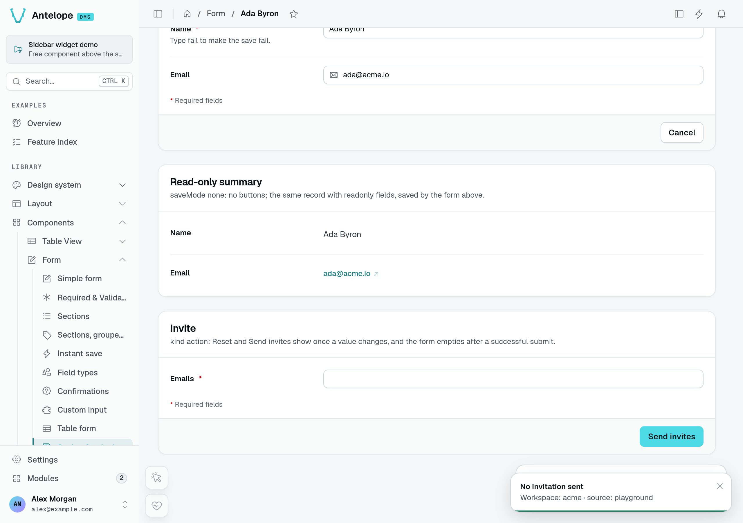
Task: Click the Emails input field
Action: pyautogui.click(x=513, y=379)
